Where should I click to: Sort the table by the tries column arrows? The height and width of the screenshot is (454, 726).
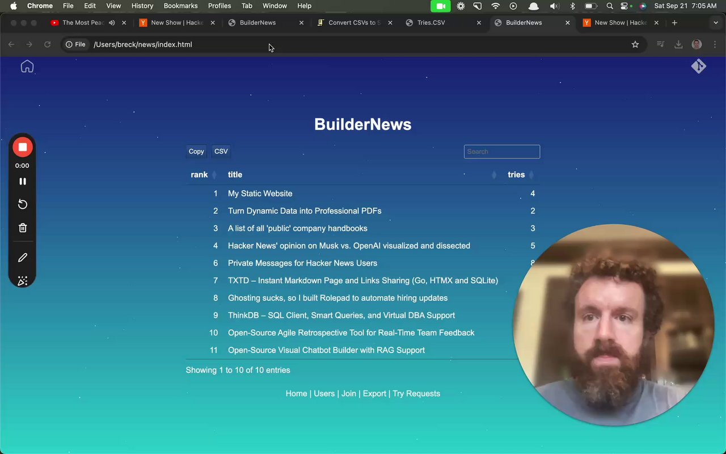[531, 175]
